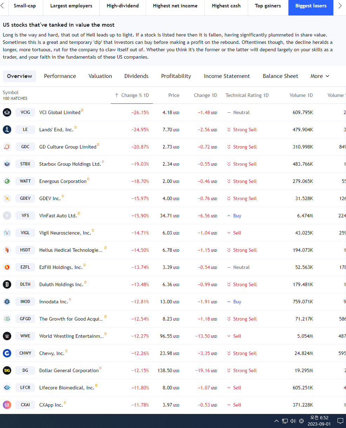The image size is (346, 428).
Task: Click the Dollar General DG logo
Action: click(x=7, y=370)
